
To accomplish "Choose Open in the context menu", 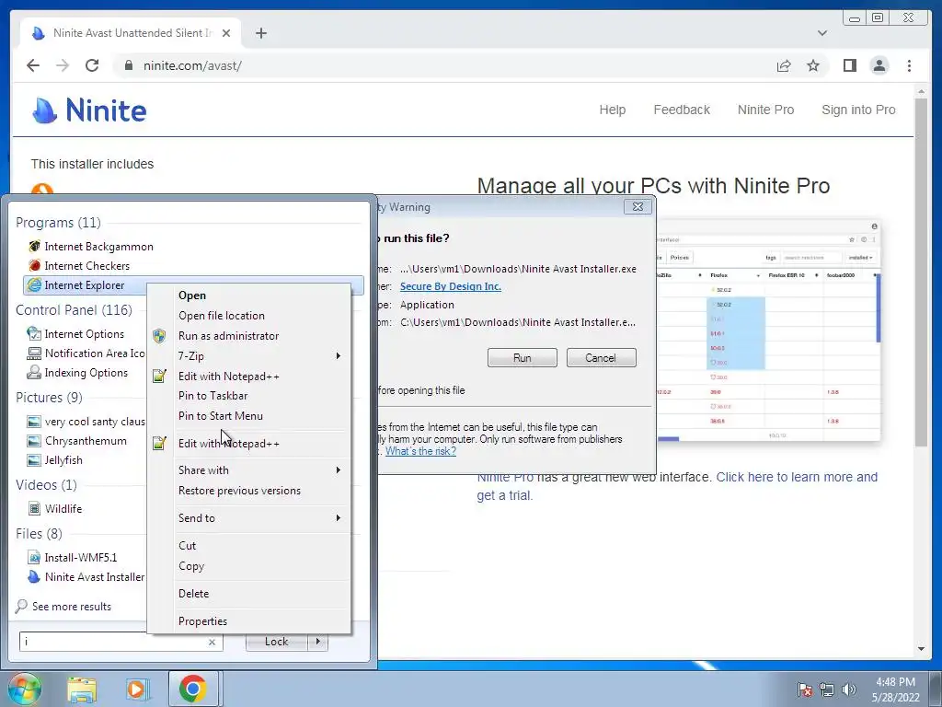I will (x=248, y=296).
